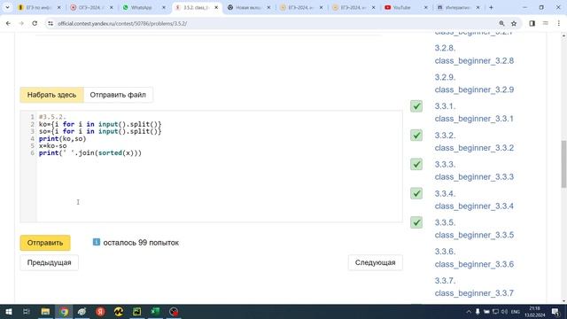Switch to the ОГЭ-2024 tab
The width and height of the screenshot is (567, 319).
pos(92,8)
